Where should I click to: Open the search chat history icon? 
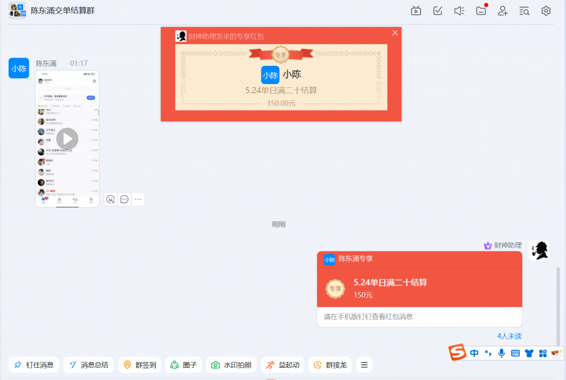pyautogui.click(x=525, y=11)
